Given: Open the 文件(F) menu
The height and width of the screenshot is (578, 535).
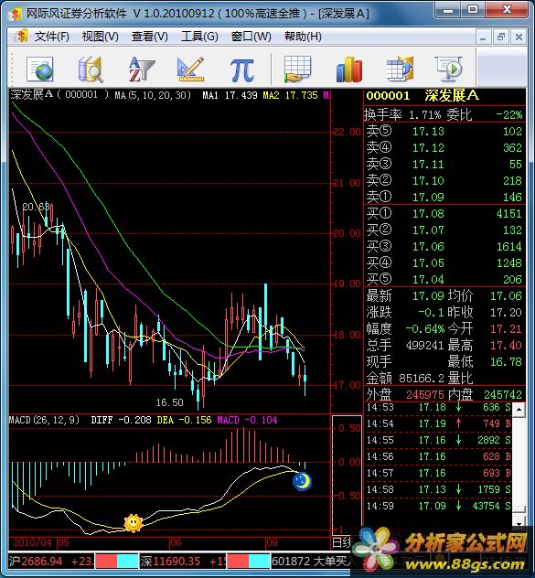Looking at the screenshot, I should (x=51, y=37).
